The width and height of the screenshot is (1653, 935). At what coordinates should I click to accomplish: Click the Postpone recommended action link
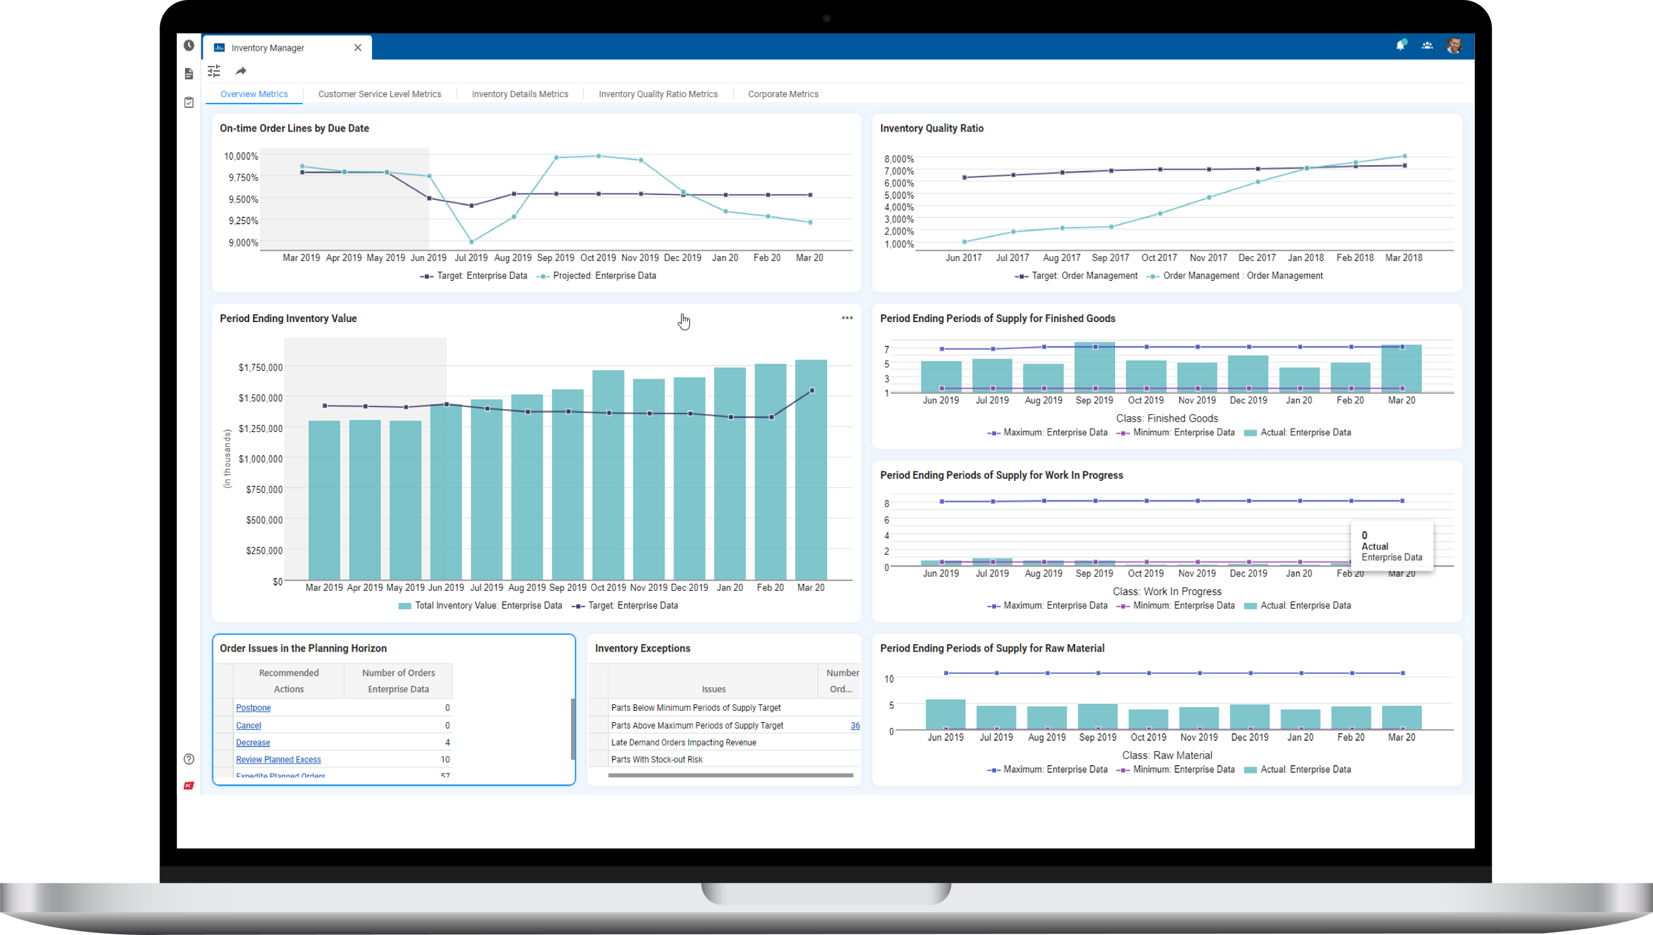253,708
